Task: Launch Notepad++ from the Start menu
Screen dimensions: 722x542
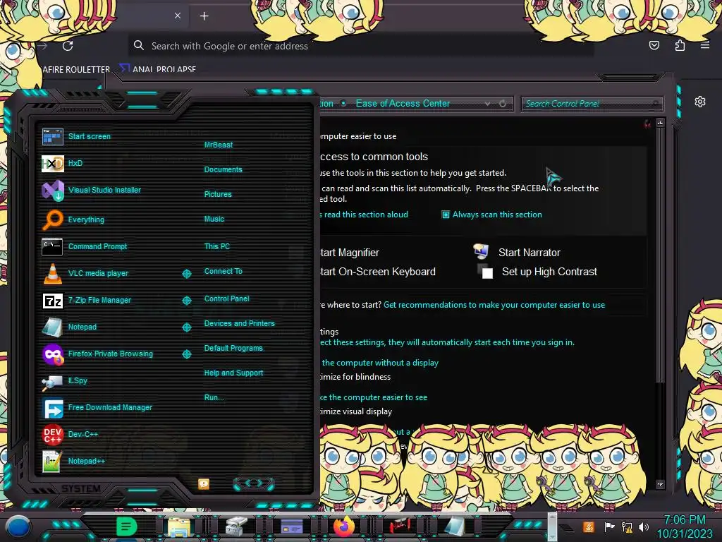Action: [x=52, y=462]
